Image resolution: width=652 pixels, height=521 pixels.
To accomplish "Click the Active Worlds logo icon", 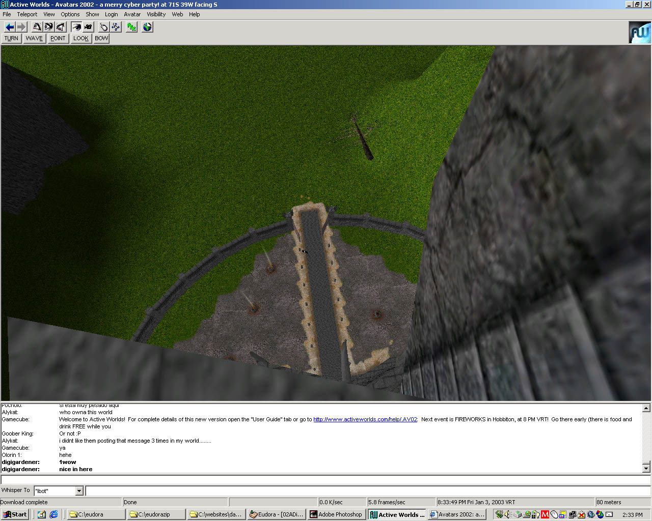I will pos(639,33).
